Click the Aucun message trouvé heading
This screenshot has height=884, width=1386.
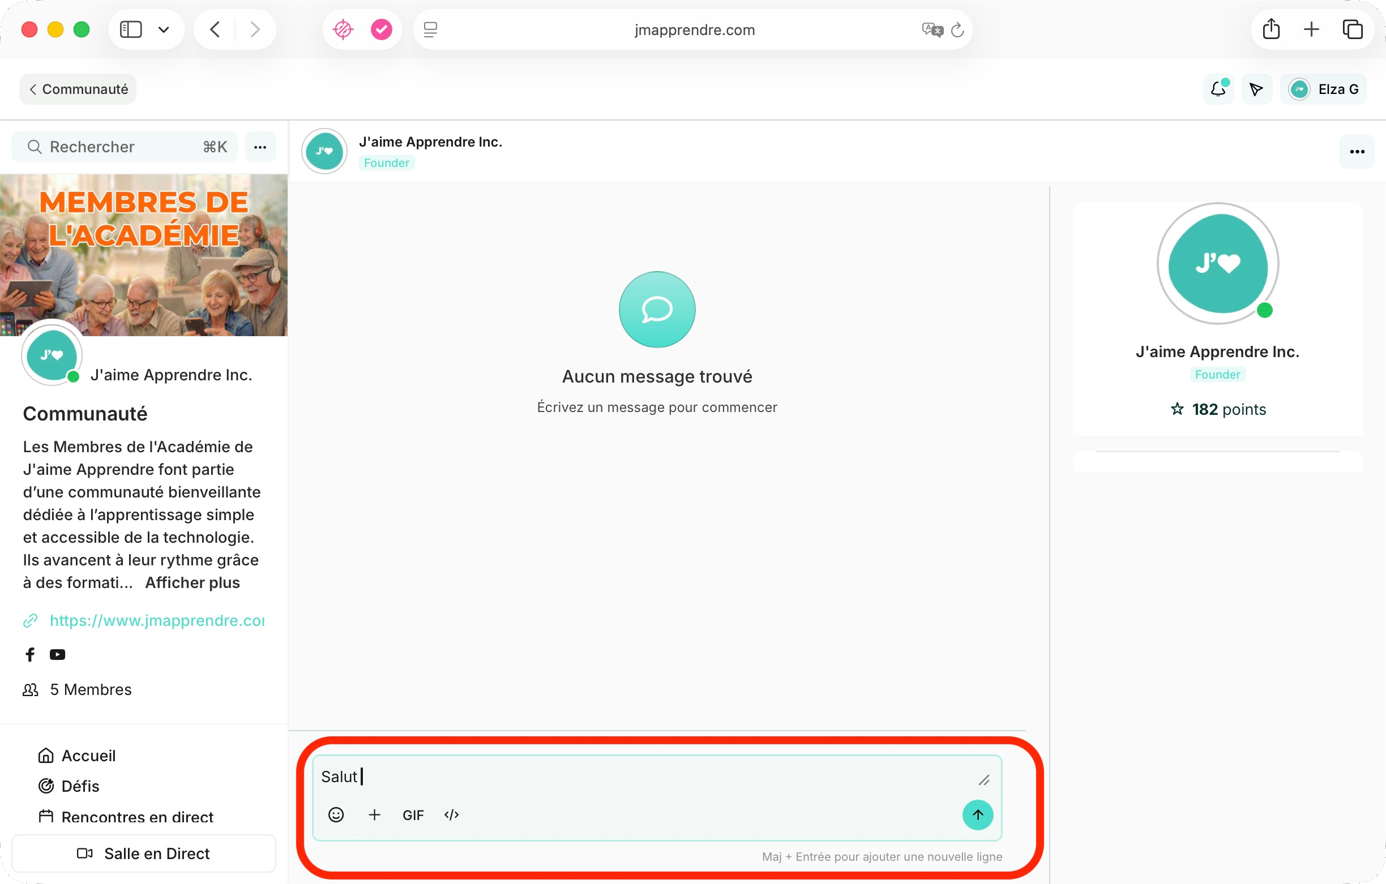pos(657,376)
